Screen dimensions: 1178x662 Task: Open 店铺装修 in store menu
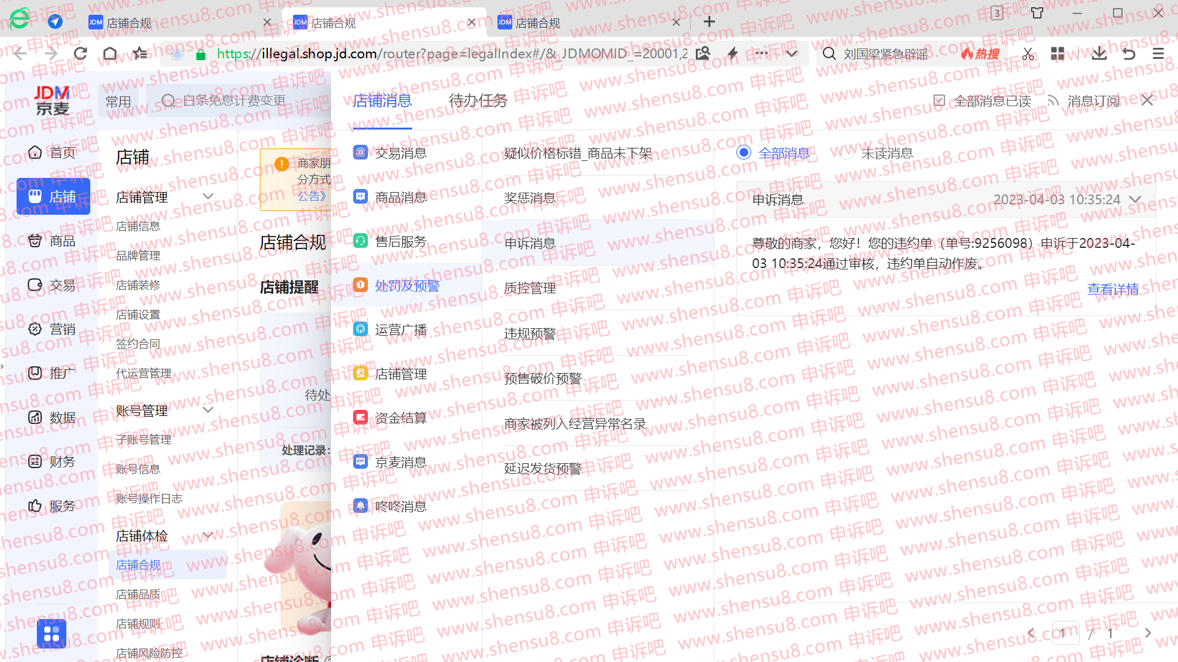[x=138, y=285]
